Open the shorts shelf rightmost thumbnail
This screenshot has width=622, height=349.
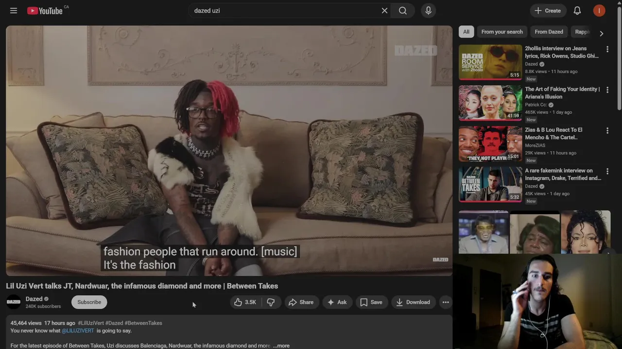coord(586,232)
